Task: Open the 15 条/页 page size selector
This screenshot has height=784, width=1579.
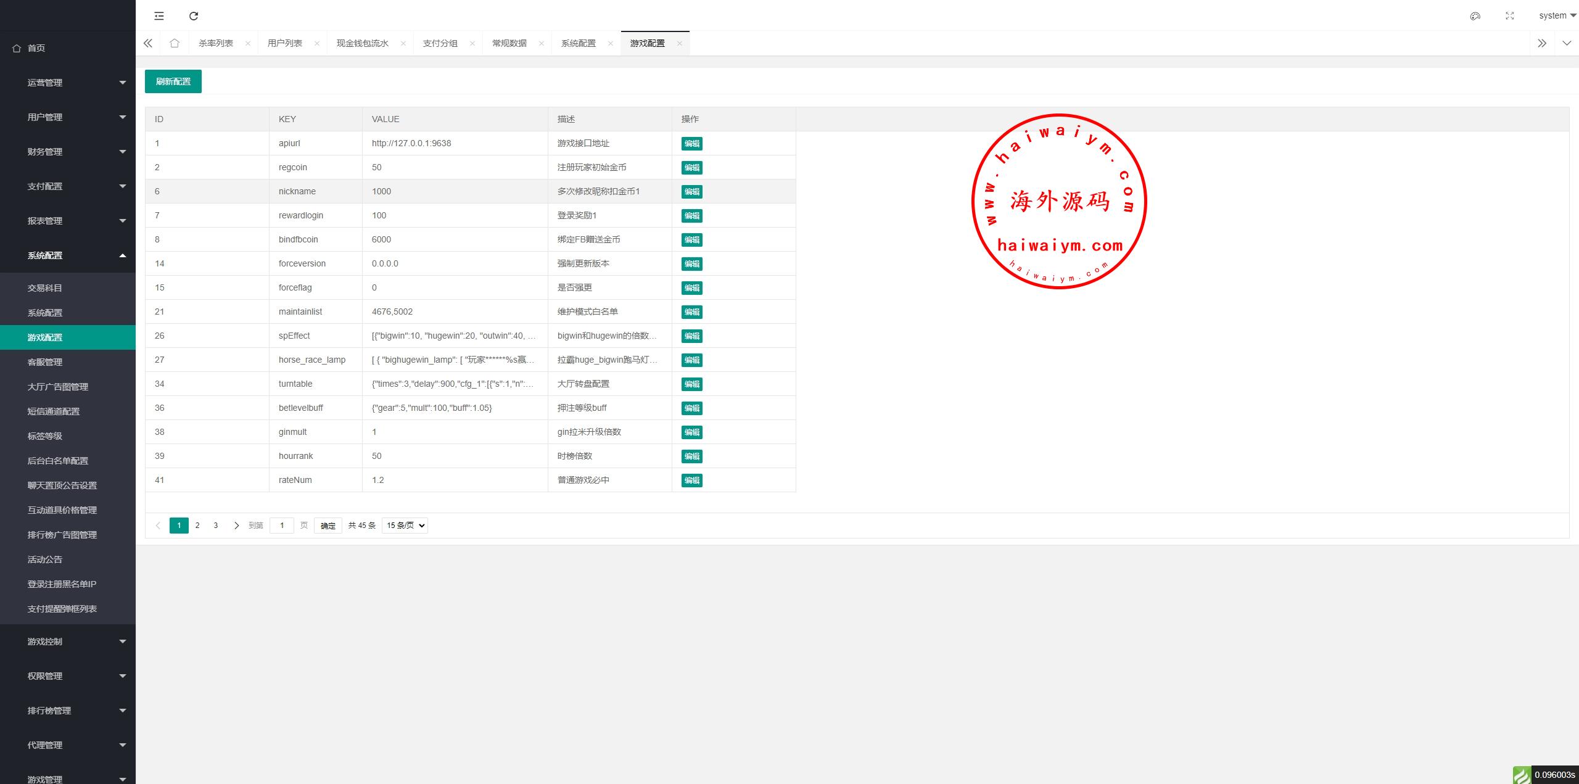Action: (405, 526)
